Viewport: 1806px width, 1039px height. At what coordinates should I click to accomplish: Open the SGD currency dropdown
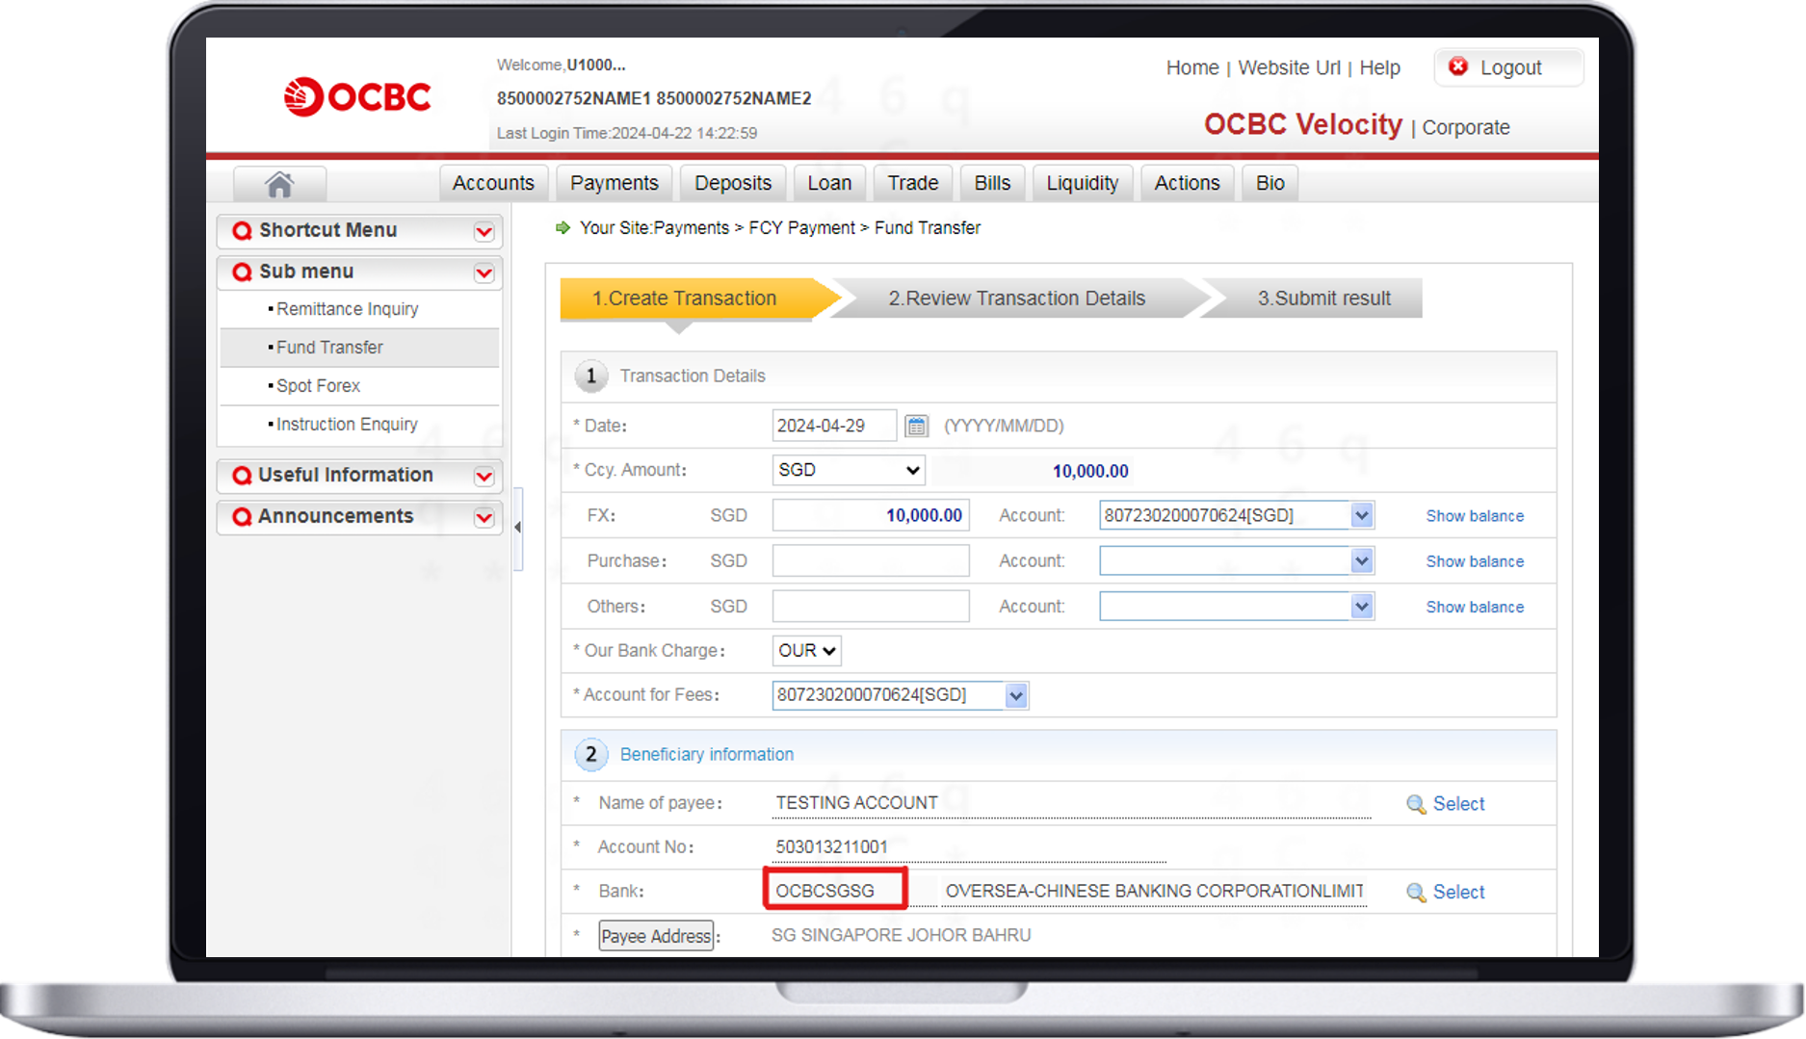[x=849, y=470]
